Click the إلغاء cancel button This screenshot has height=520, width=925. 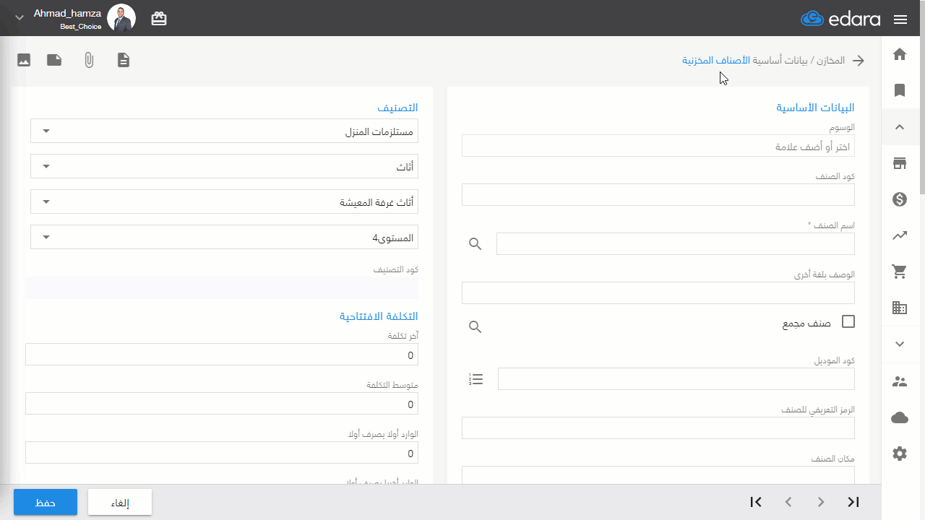[120, 502]
